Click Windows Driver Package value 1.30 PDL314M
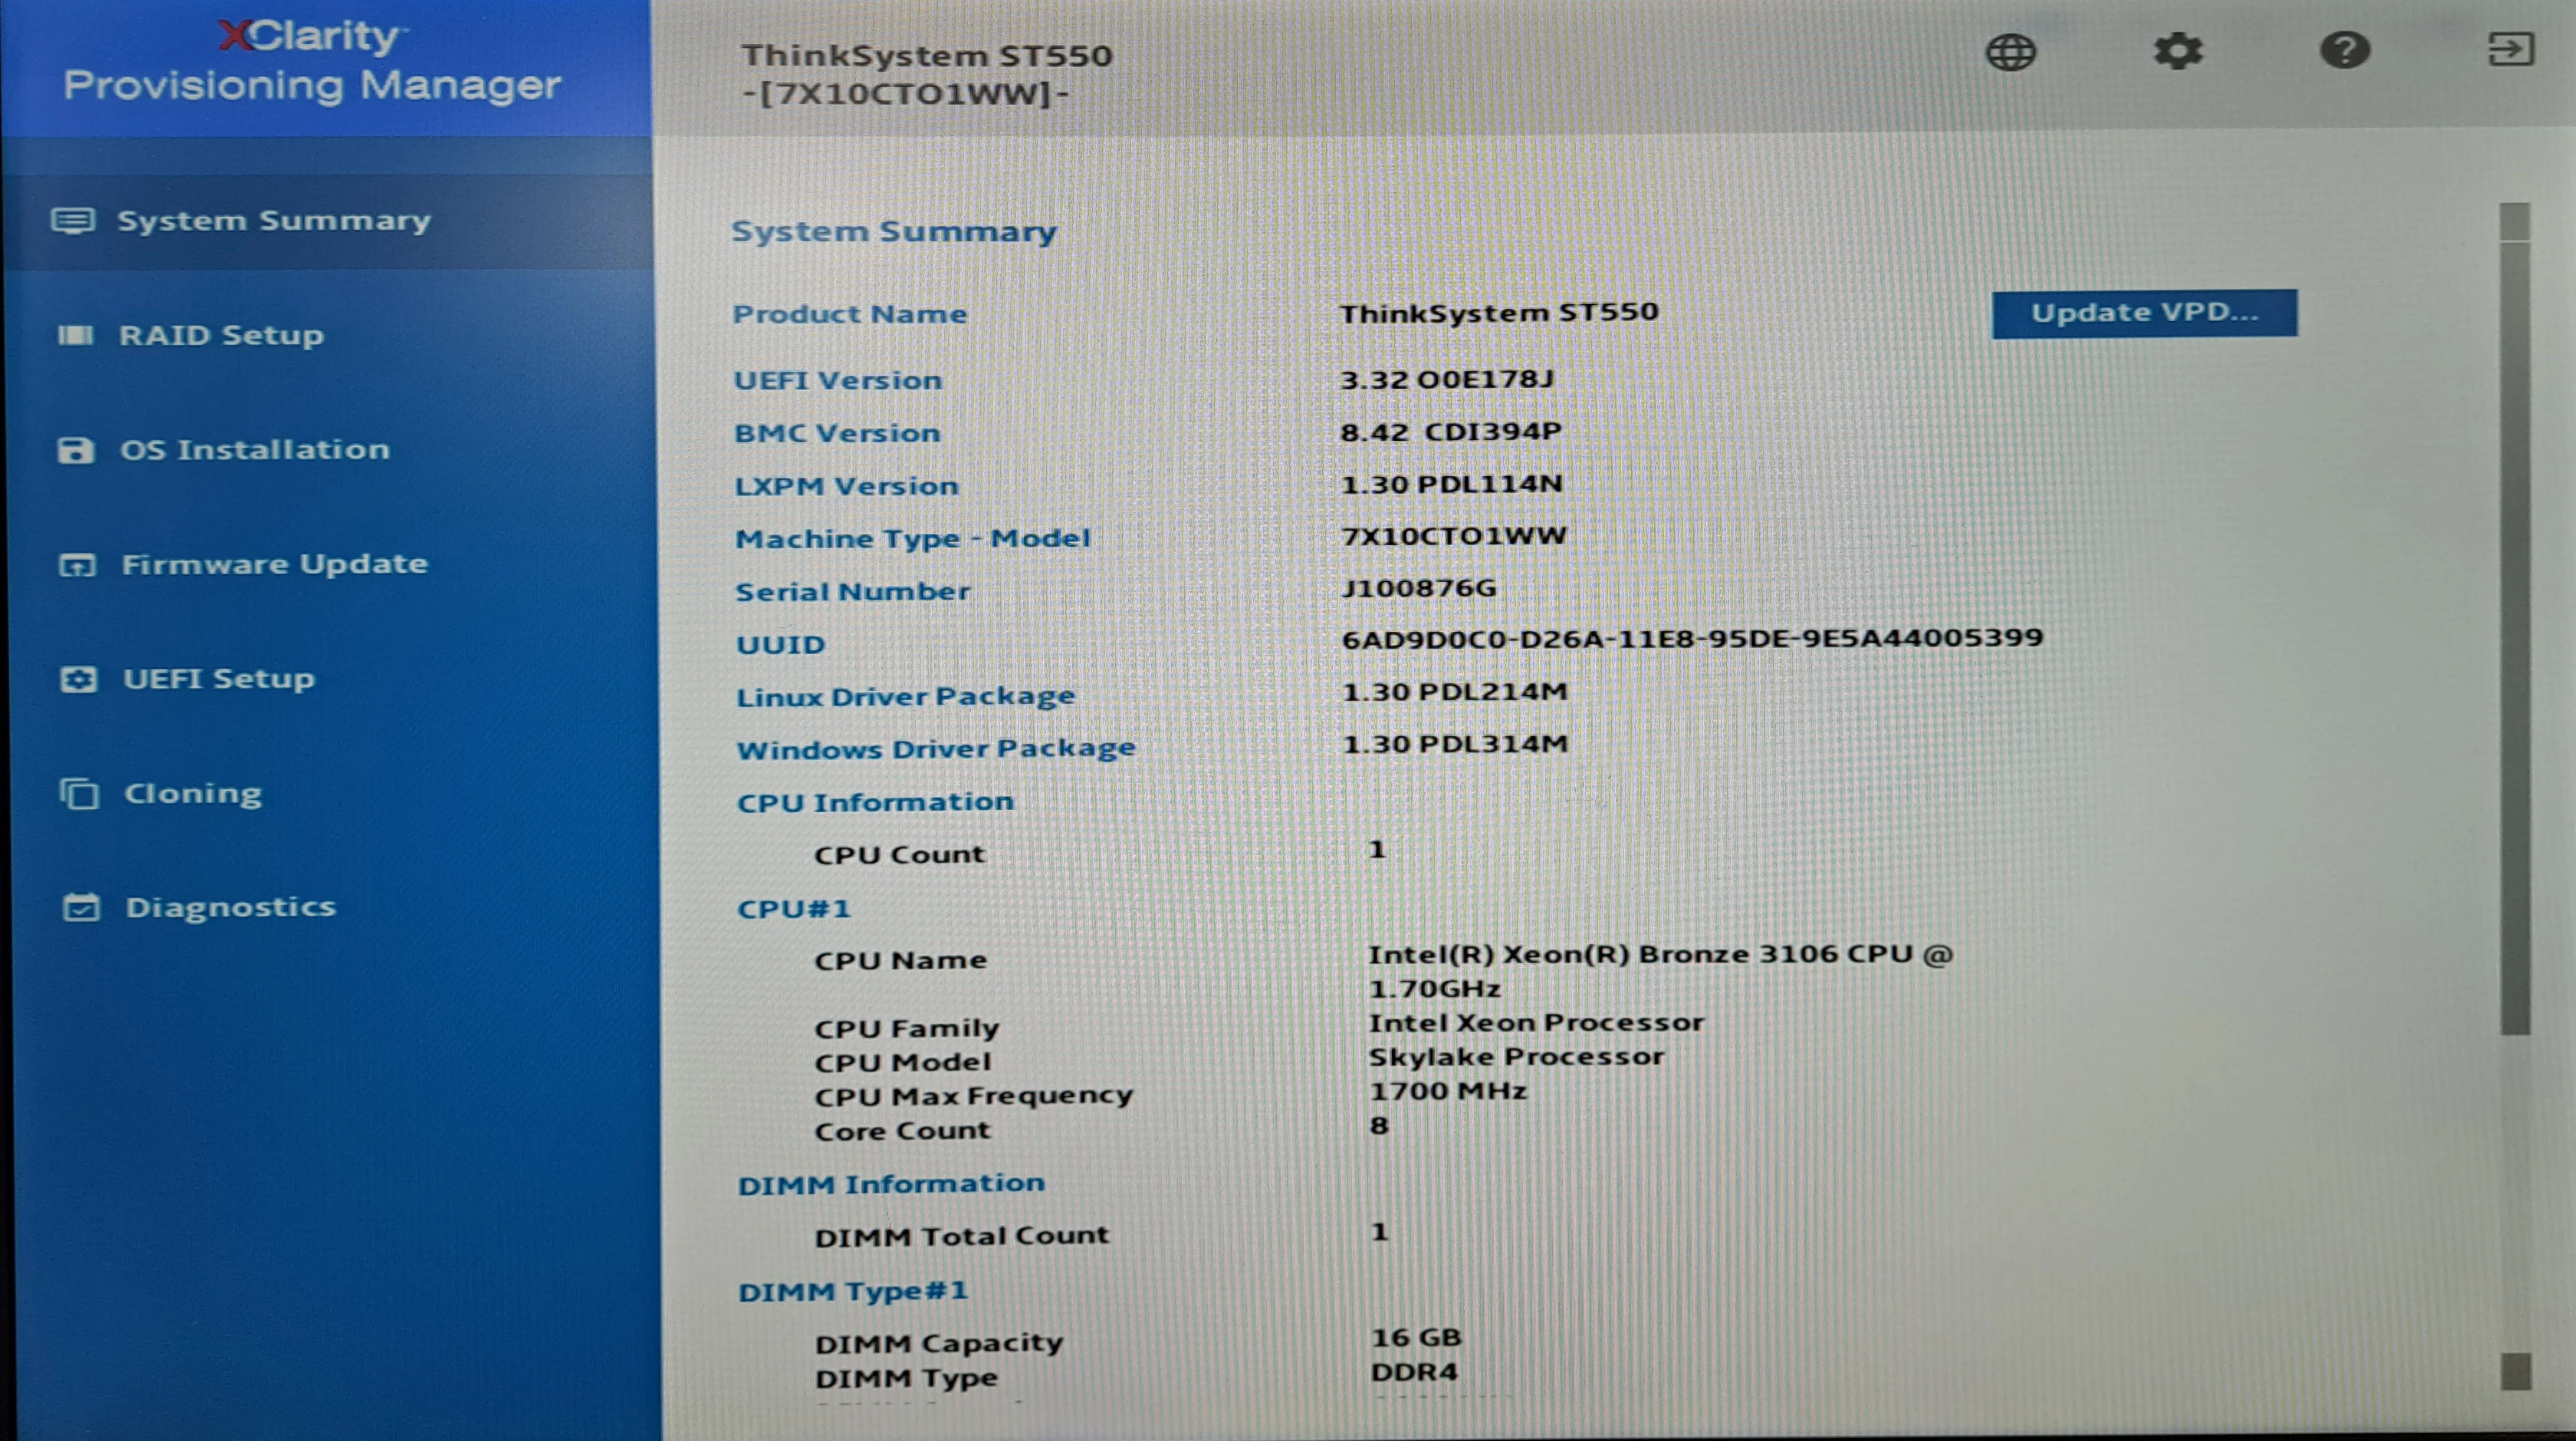Screen dimensions: 2576x1441 coord(1455,744)
